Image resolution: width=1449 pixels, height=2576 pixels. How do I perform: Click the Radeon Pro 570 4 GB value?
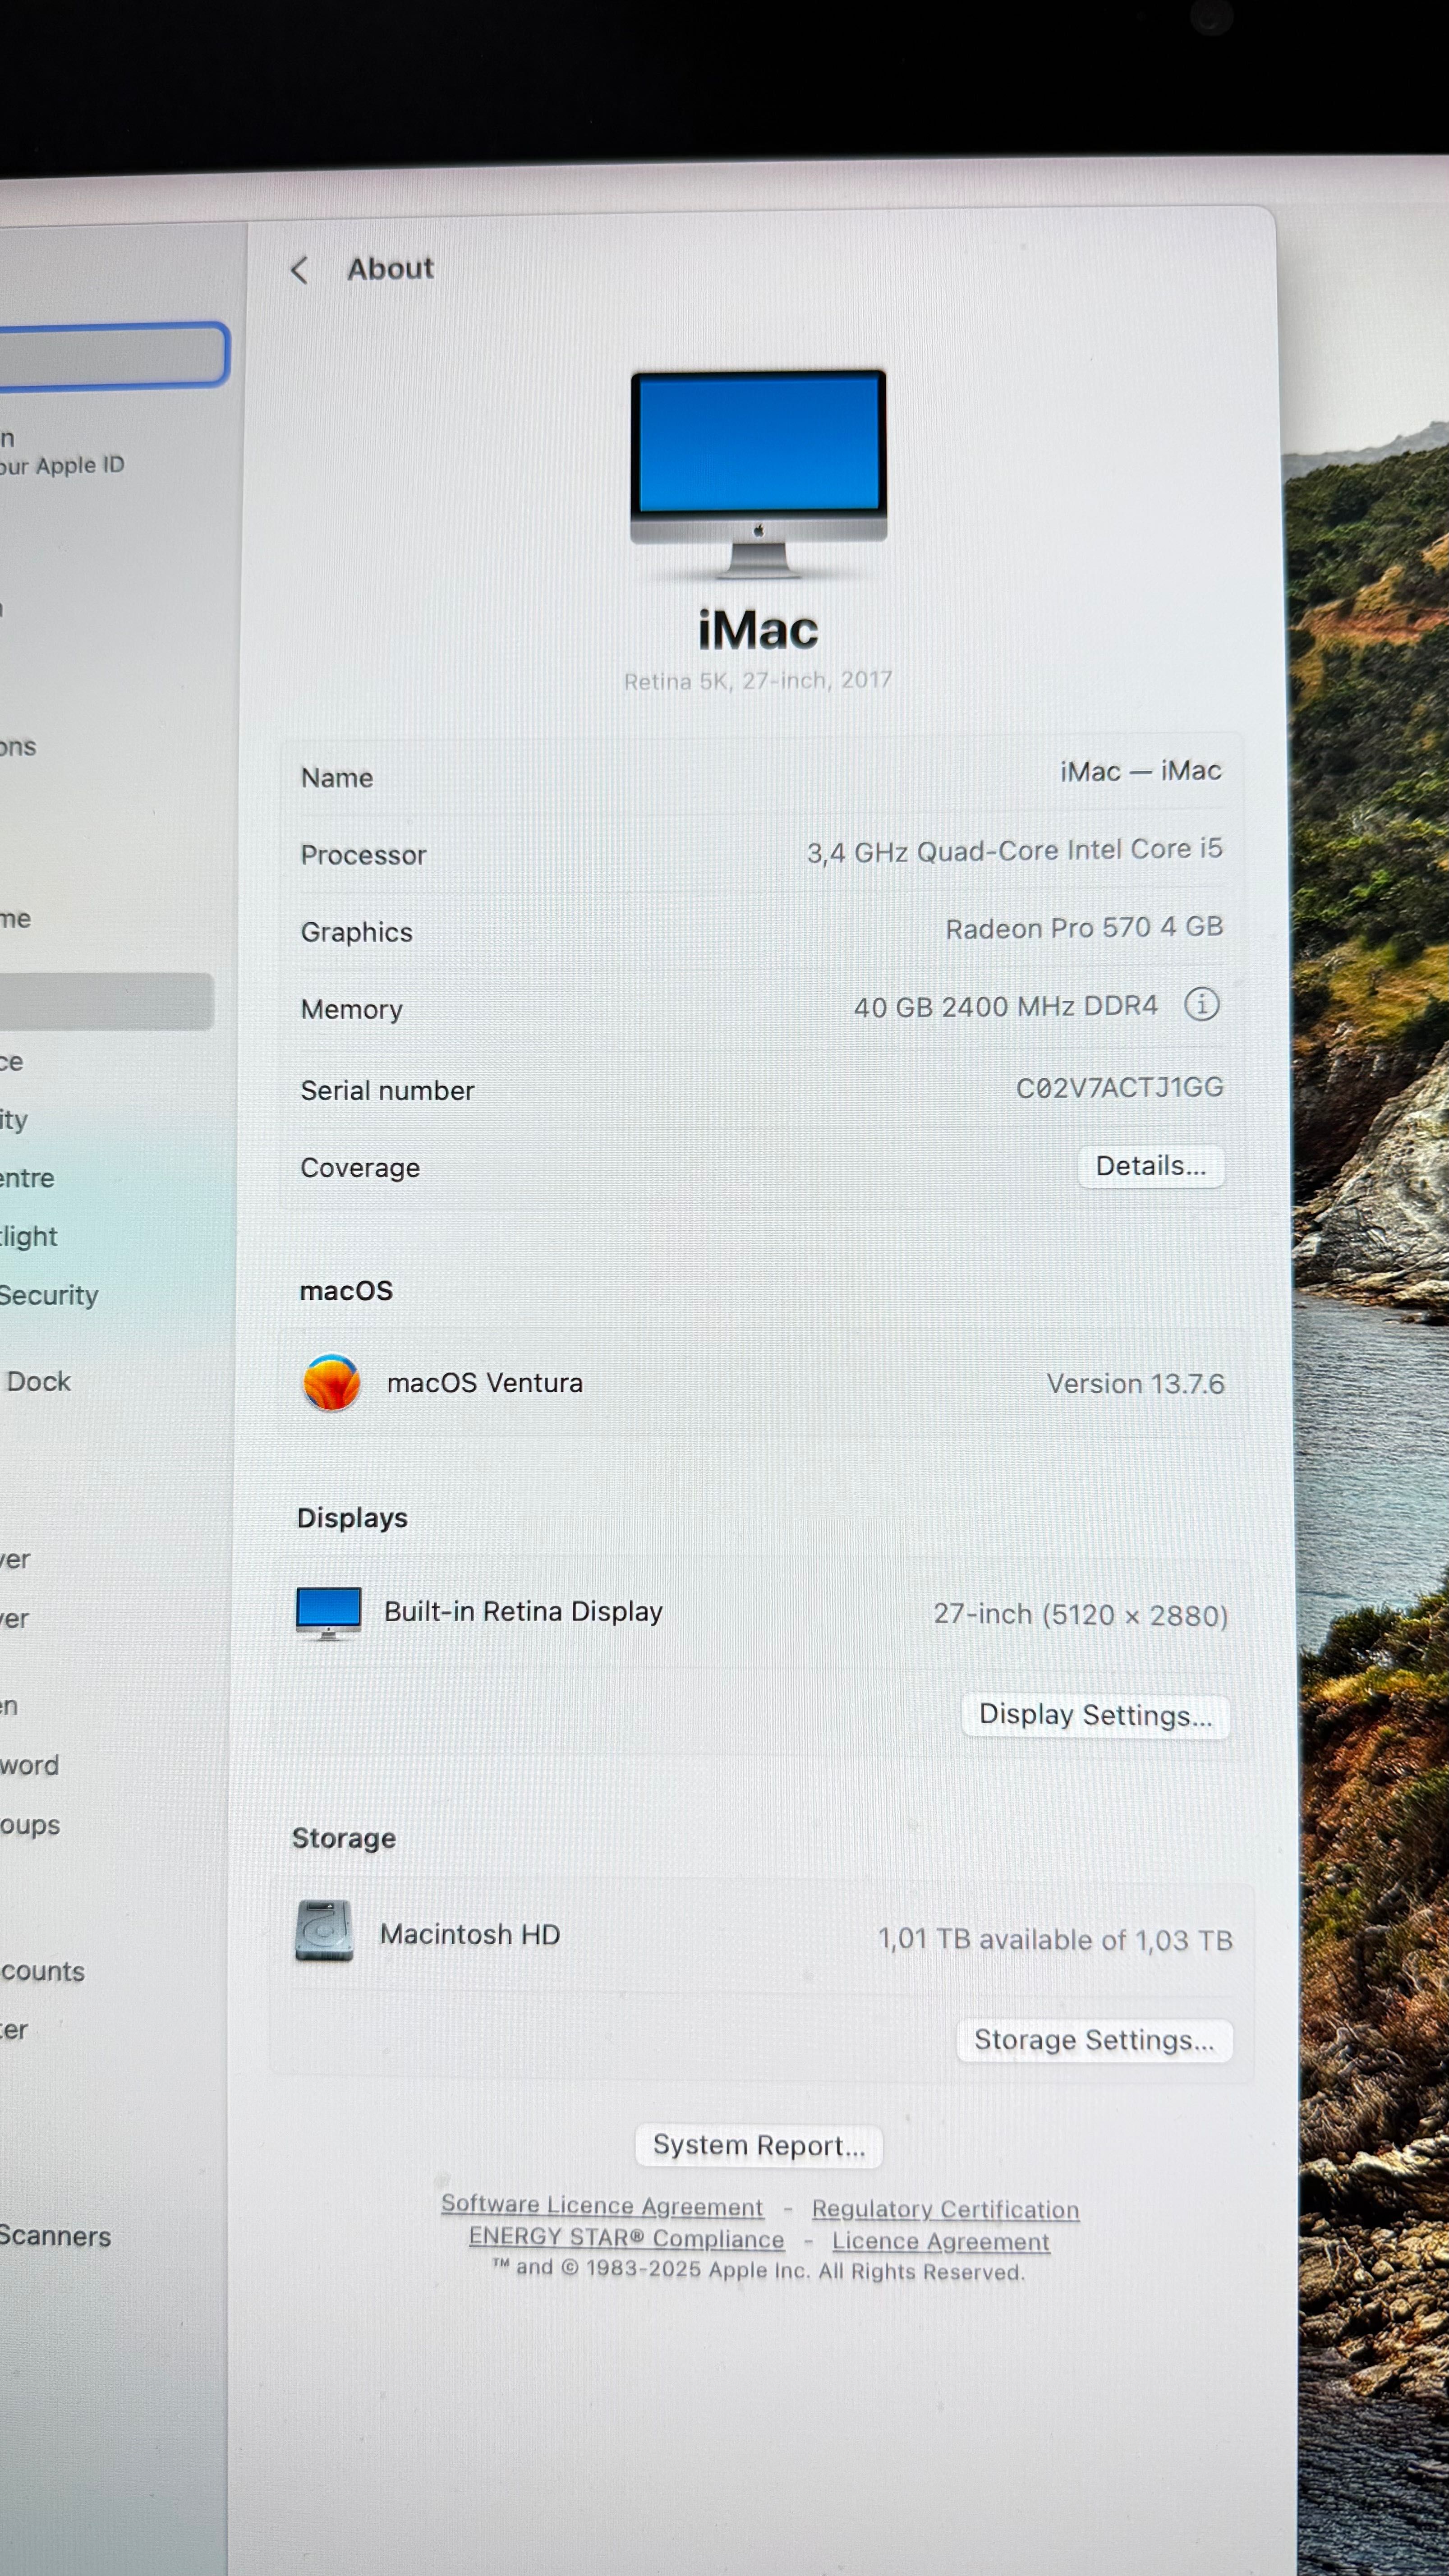point(1085,928)
